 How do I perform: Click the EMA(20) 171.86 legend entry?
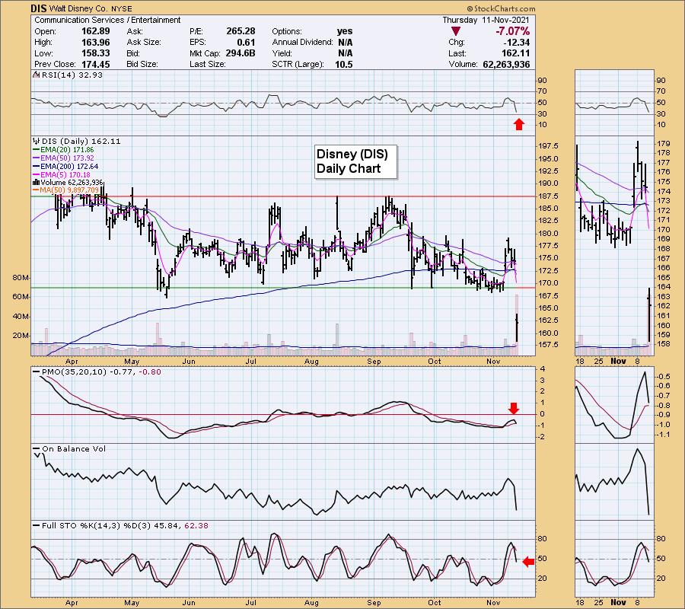(x=67, y=149)
